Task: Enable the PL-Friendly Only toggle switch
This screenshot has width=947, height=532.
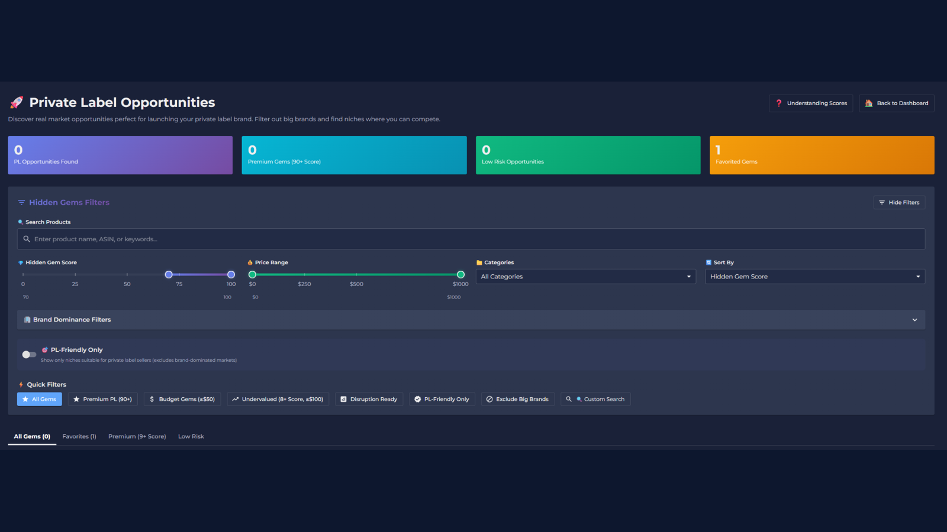Action: (29, 355)
